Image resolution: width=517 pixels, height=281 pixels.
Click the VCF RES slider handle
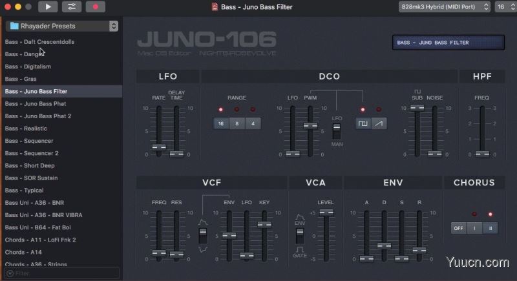pyautogui.click(x=176, y=255)
